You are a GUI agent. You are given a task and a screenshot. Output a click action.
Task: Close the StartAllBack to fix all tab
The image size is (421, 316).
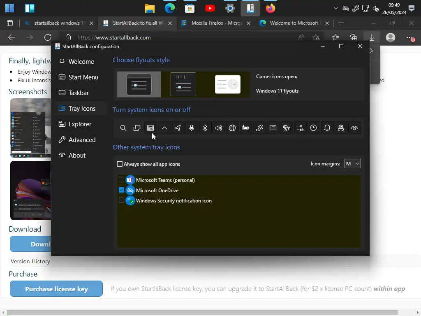tap(170, 23)
